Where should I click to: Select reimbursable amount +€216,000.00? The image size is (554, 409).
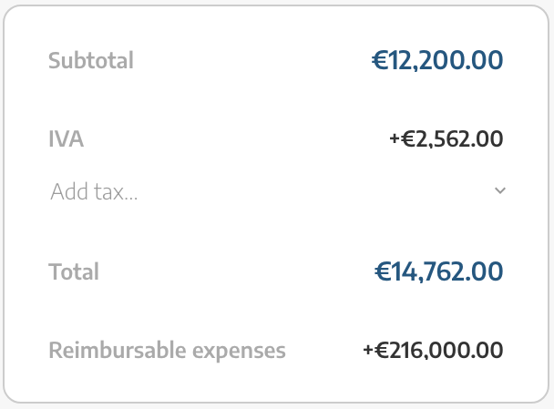coord(433,350)
